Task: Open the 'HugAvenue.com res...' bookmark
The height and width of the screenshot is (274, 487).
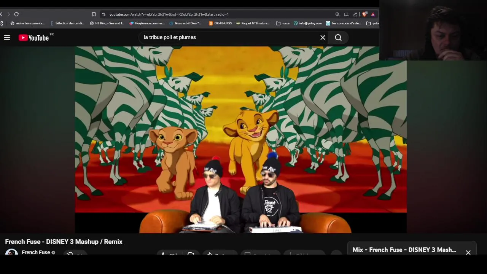Action: pyautogui.click(x=147, y=23)
